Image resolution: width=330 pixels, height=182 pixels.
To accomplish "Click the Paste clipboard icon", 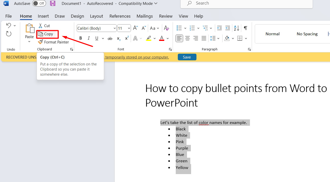I will pos(30,28).
